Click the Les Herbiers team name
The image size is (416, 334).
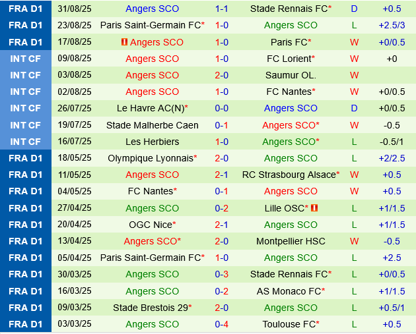152,142
